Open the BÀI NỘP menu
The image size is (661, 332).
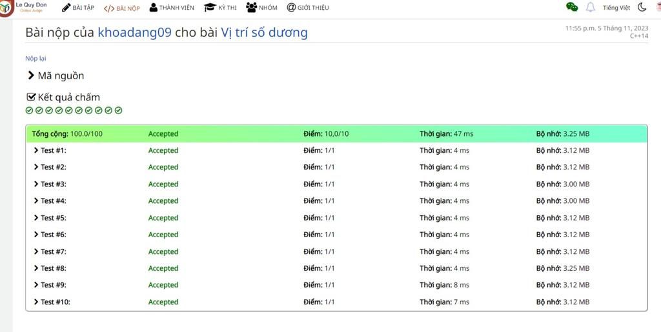[x=128, y=8]
